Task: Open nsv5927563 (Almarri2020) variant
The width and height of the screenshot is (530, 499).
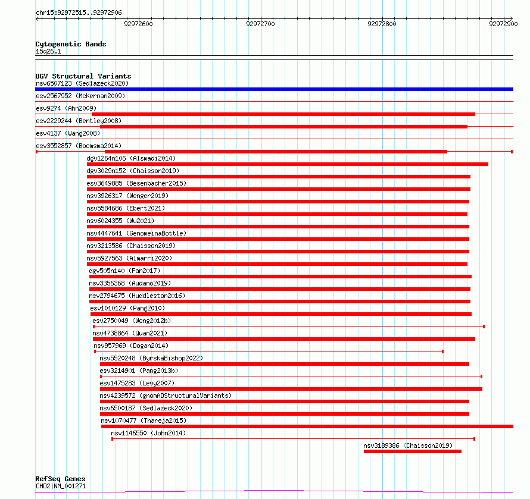Action: coord(129,258)
